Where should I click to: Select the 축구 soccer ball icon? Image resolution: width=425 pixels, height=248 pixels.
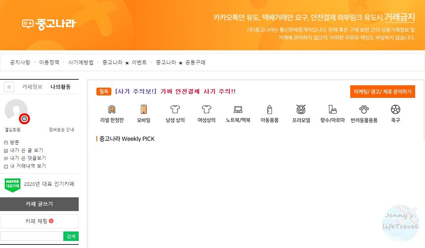(395, 110)
